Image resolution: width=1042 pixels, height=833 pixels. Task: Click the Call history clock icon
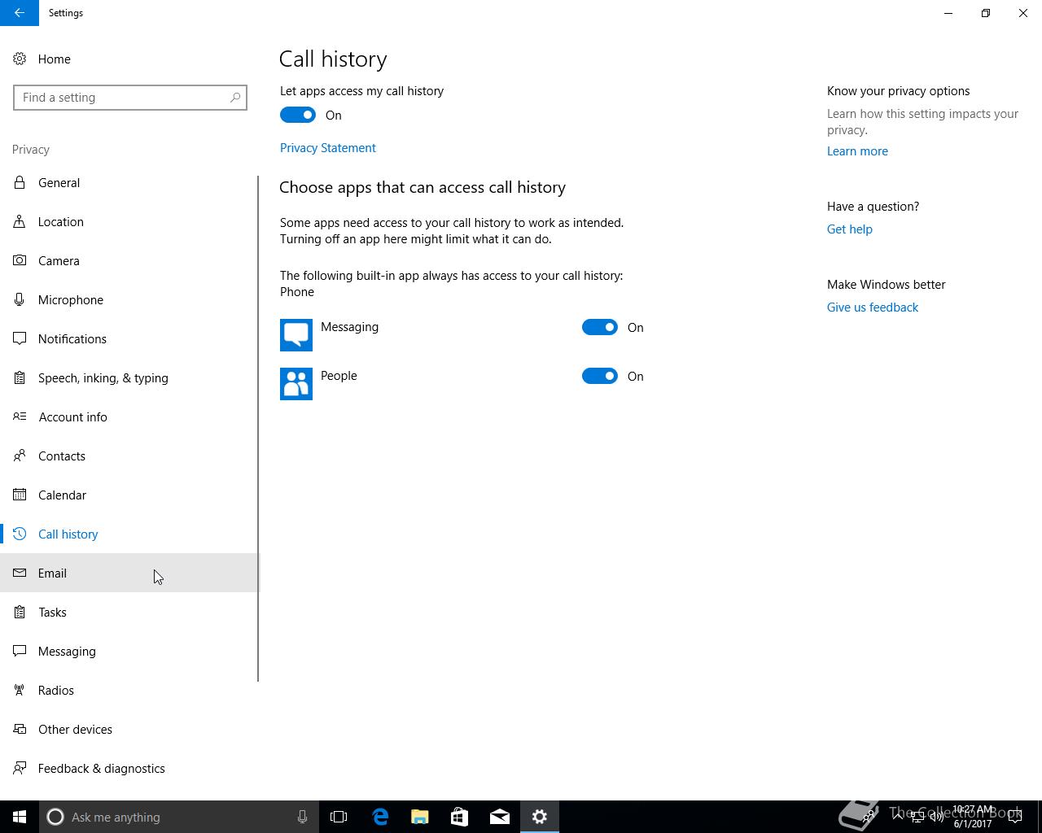pyautogui.click(x=20, y=534)
